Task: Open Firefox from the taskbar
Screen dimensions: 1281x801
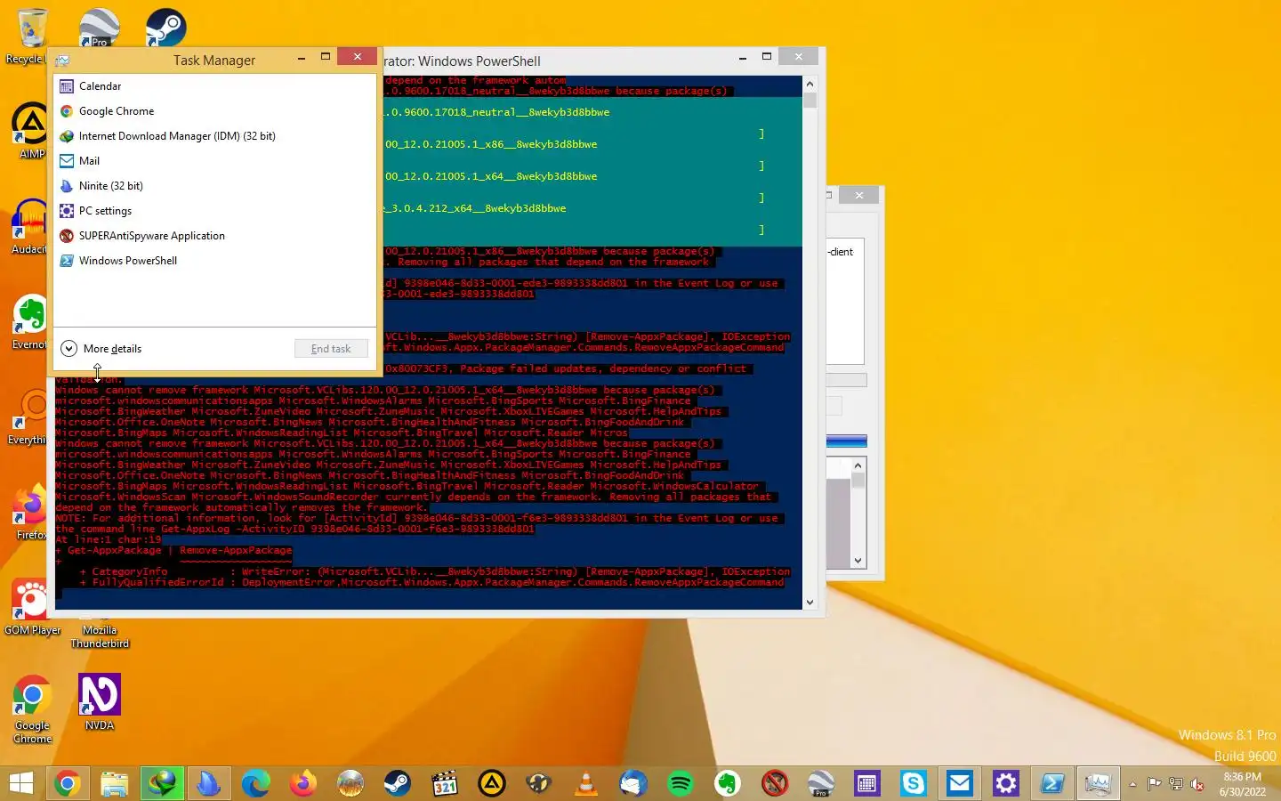Action: (303, 783)
